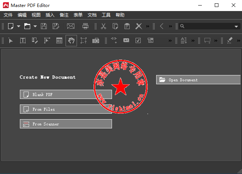Viewport: 242px width, 174px height.
Task: Open the 编辑 menu
Action: tap(22, 15)
